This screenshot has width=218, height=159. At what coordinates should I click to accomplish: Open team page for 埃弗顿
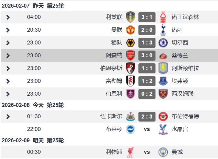180,81
